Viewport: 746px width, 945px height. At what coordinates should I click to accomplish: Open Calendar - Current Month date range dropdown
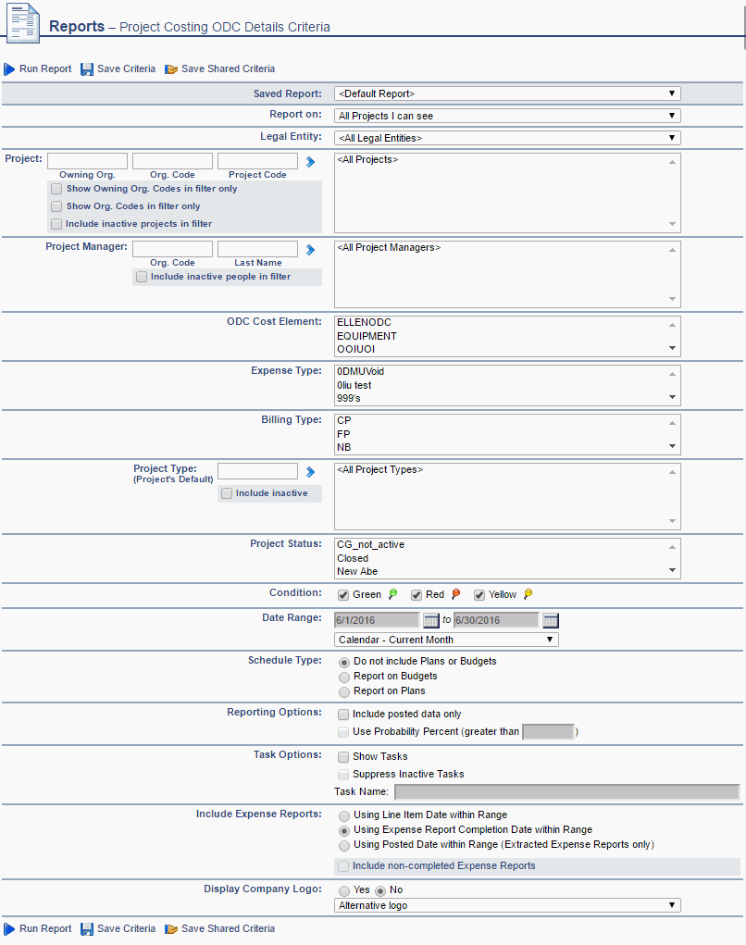446,640
